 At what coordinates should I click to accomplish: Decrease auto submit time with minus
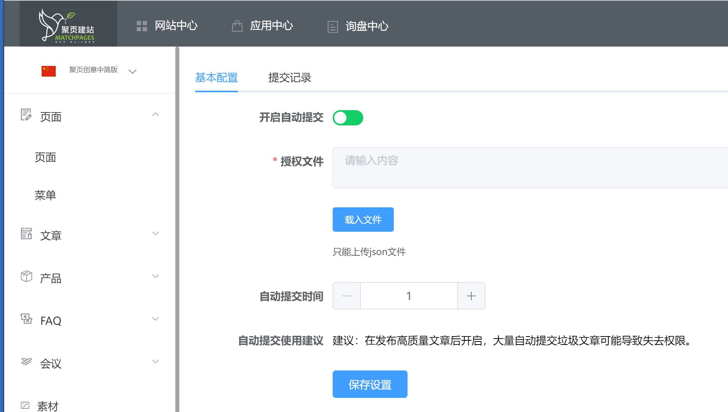(347, 296)
